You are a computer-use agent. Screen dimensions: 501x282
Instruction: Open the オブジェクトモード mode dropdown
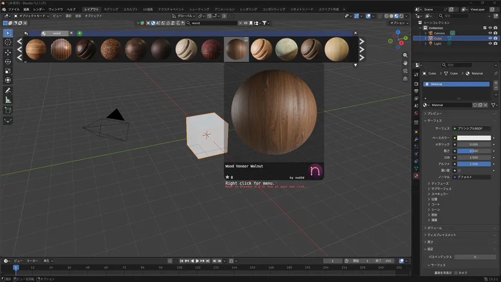(x=31, y=16)
